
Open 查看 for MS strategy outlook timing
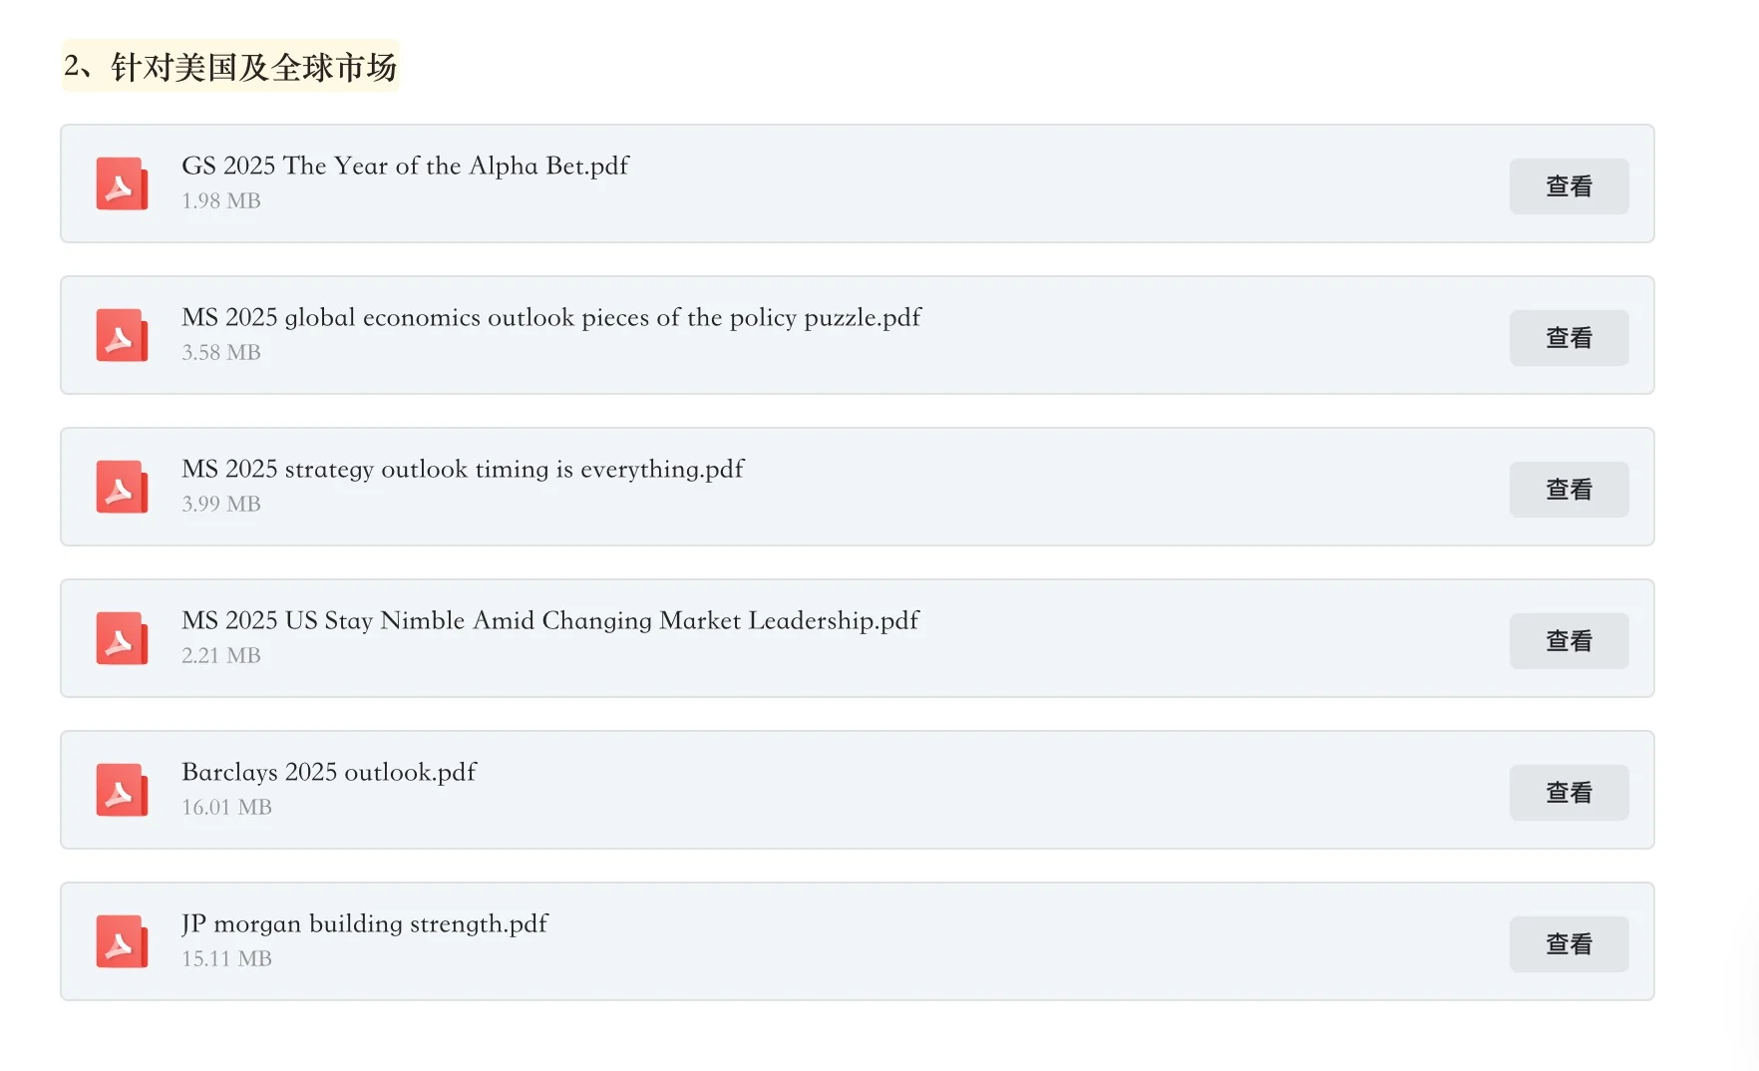coord(1569,490)
